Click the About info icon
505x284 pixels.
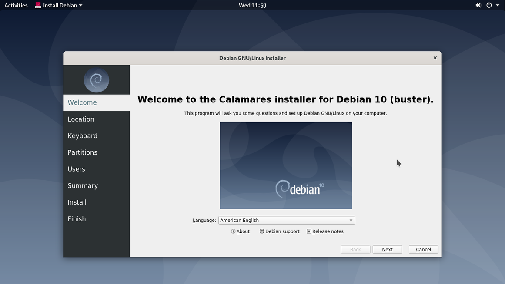(233, 231)
